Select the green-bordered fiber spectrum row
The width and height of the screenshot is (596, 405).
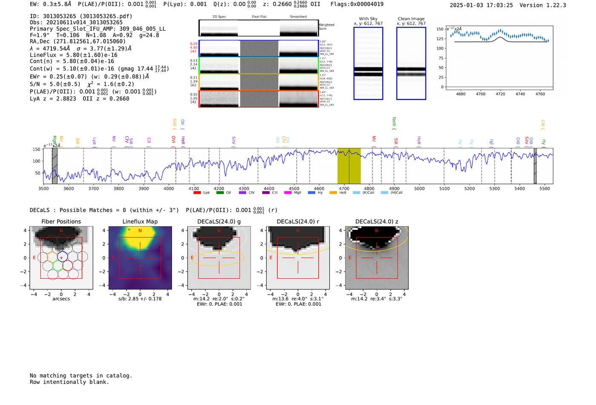tap(258, 65)
